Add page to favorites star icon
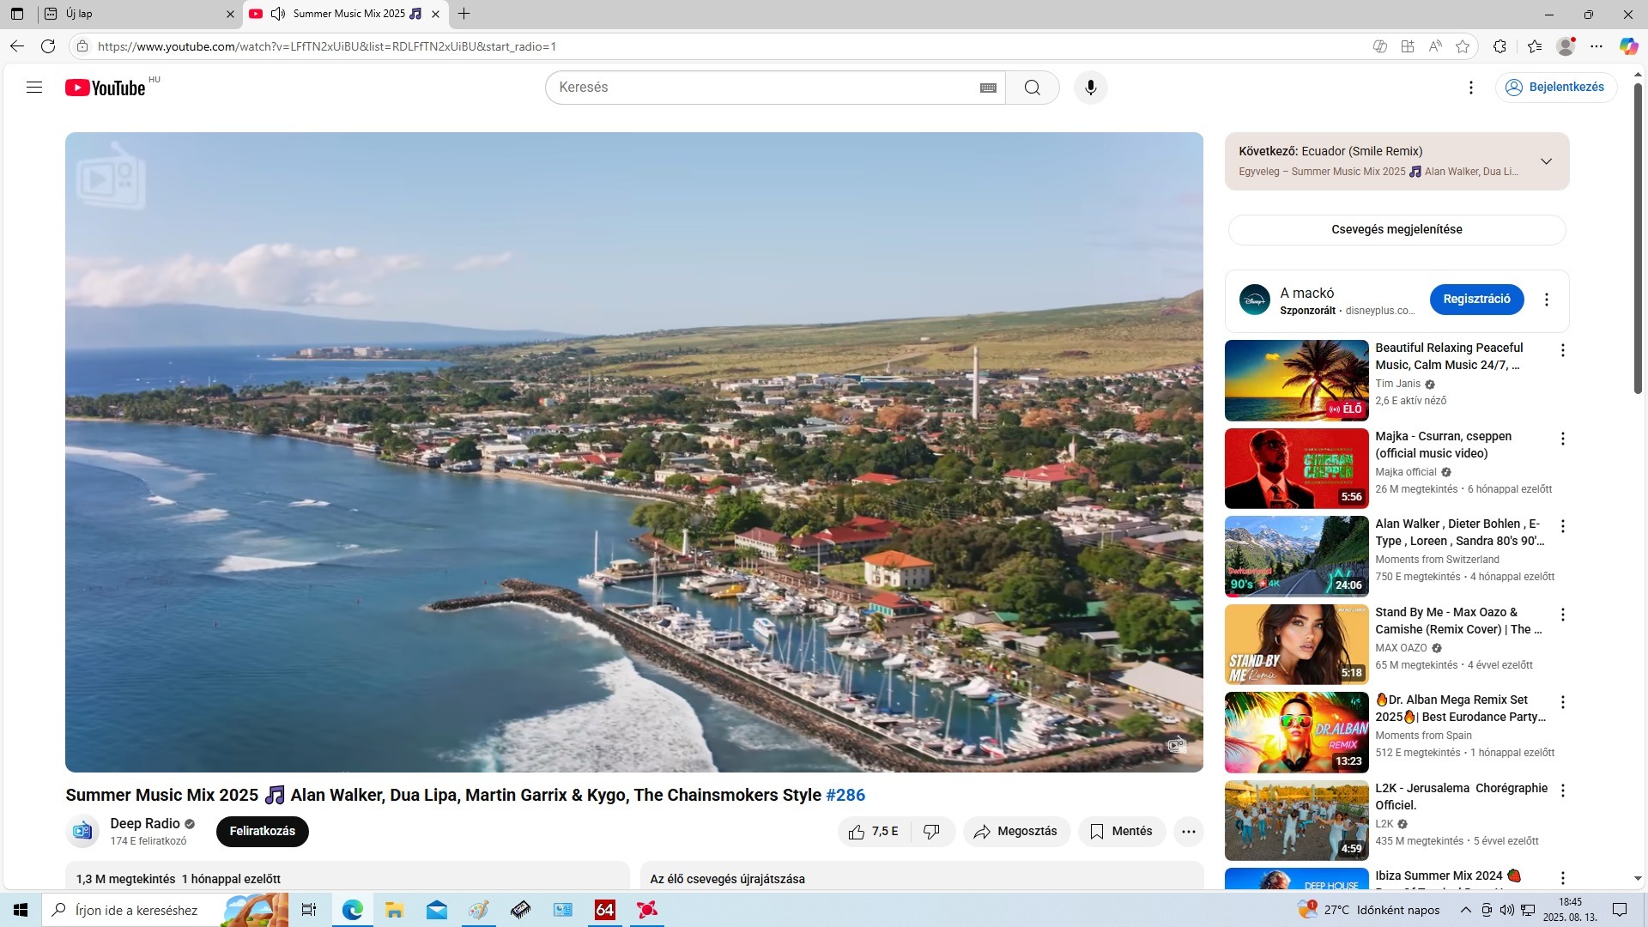Viewport: 1648px width, 927px height. coord(1463,46)
